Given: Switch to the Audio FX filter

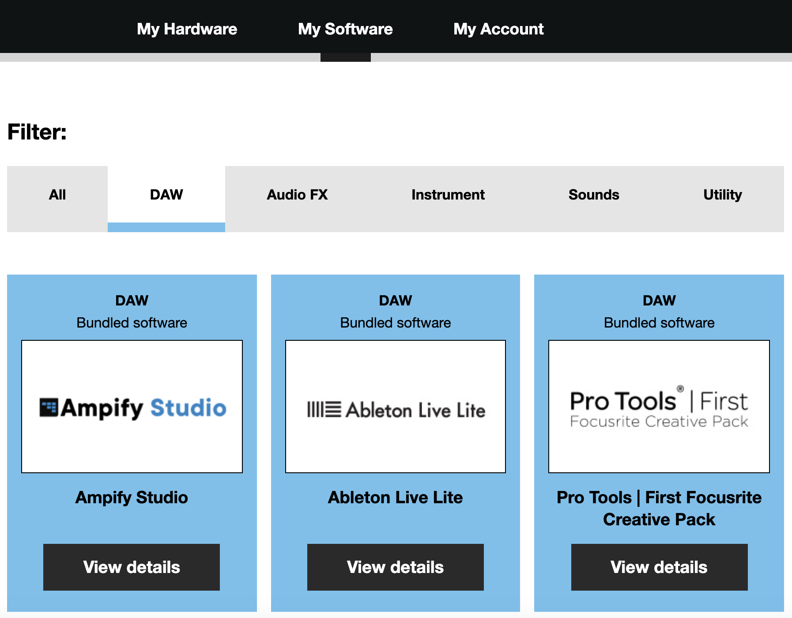Looking at the screenshot, I should [297, 194].
